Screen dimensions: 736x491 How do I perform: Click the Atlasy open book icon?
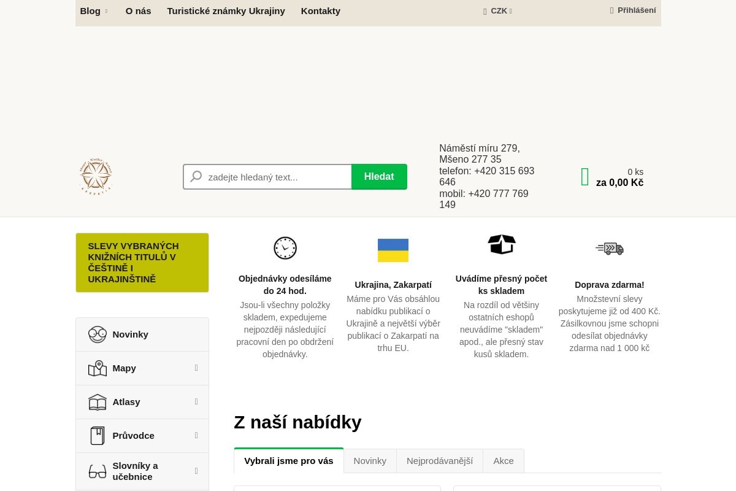point(97,402)
